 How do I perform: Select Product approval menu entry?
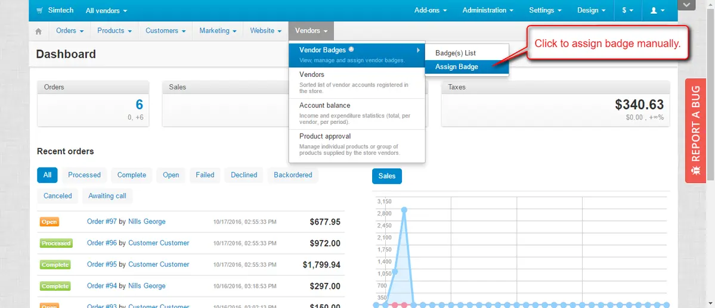(324, 136)
